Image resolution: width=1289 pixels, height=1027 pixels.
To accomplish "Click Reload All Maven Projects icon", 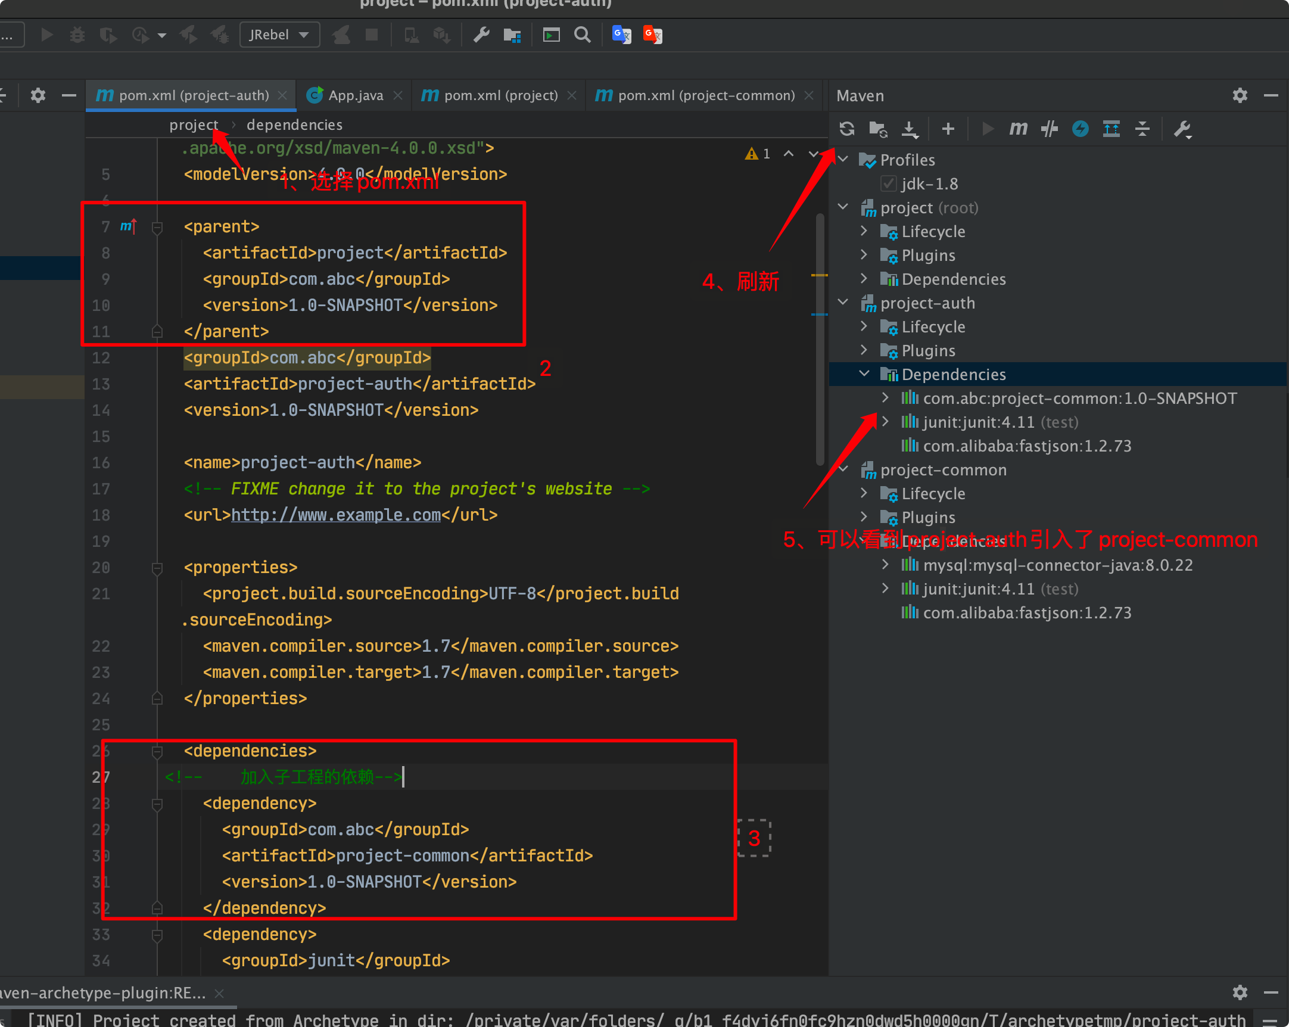I will [x=846, y=129].
